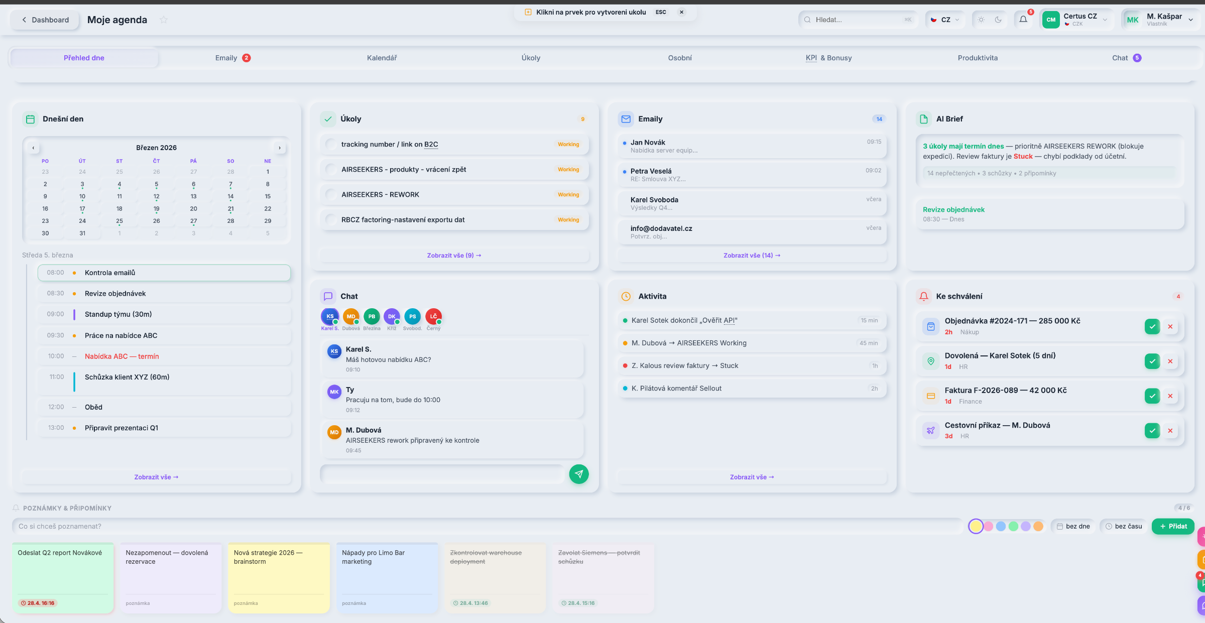The height and width of the screenshot is (623, 1205).
Task: Open the Kalendář tab
Action: [x=382, y=58]
